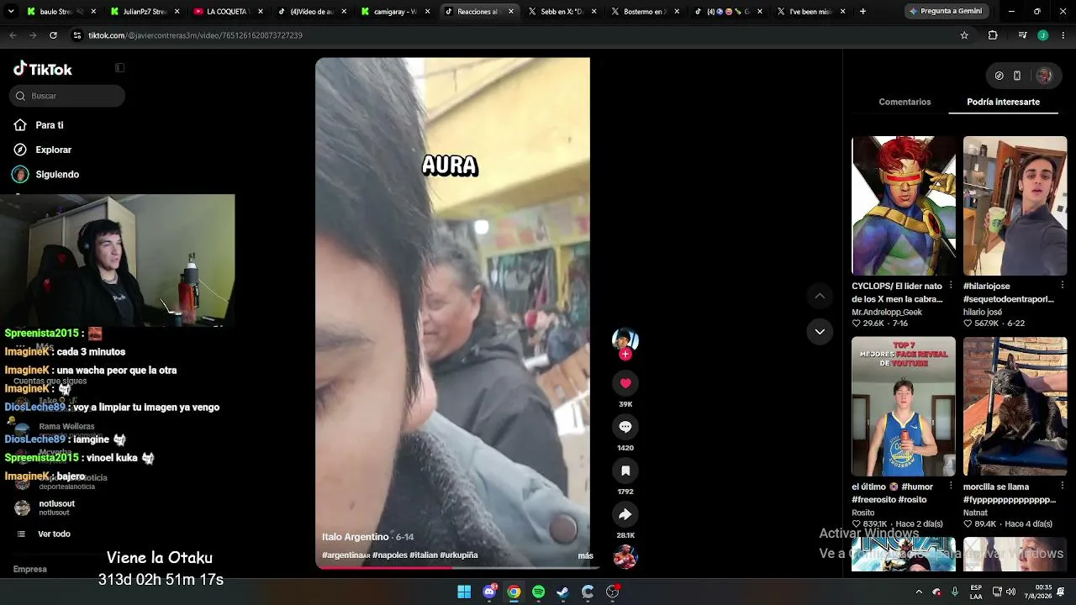This screenshot has width=1076, height=605.
Task: Open the #napoles hashtag
Action: (389, 555)
